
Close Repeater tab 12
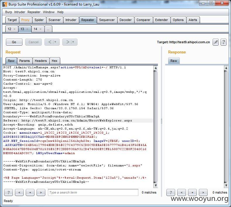tap(14, 29)
